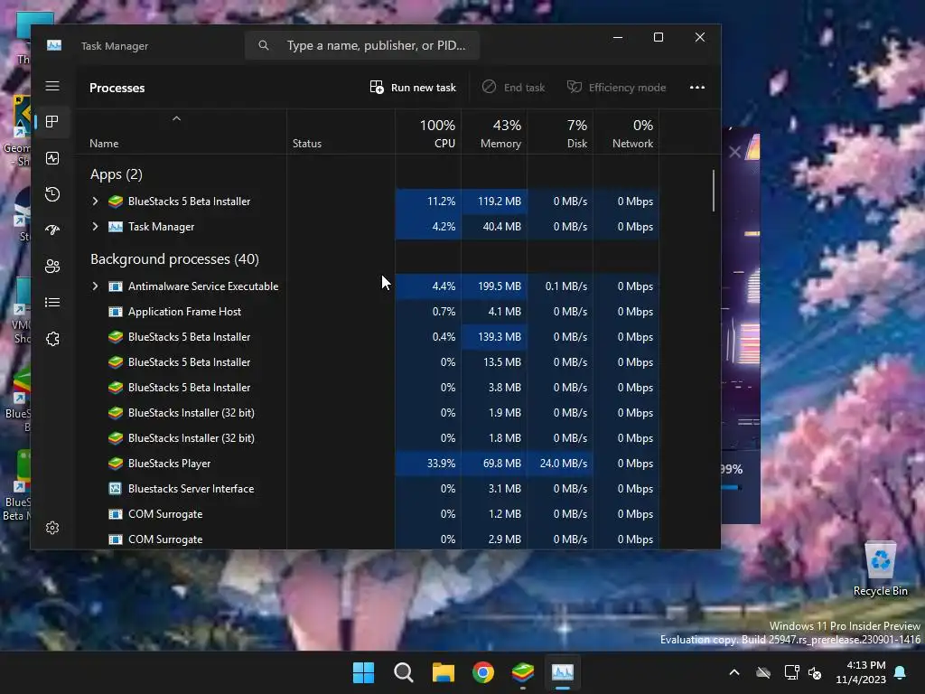Open the Users sidebar icon
The image size is (925, 694).
(52, 267)
